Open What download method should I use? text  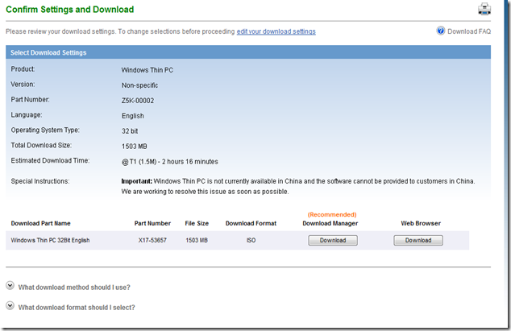tap(74, 288)
